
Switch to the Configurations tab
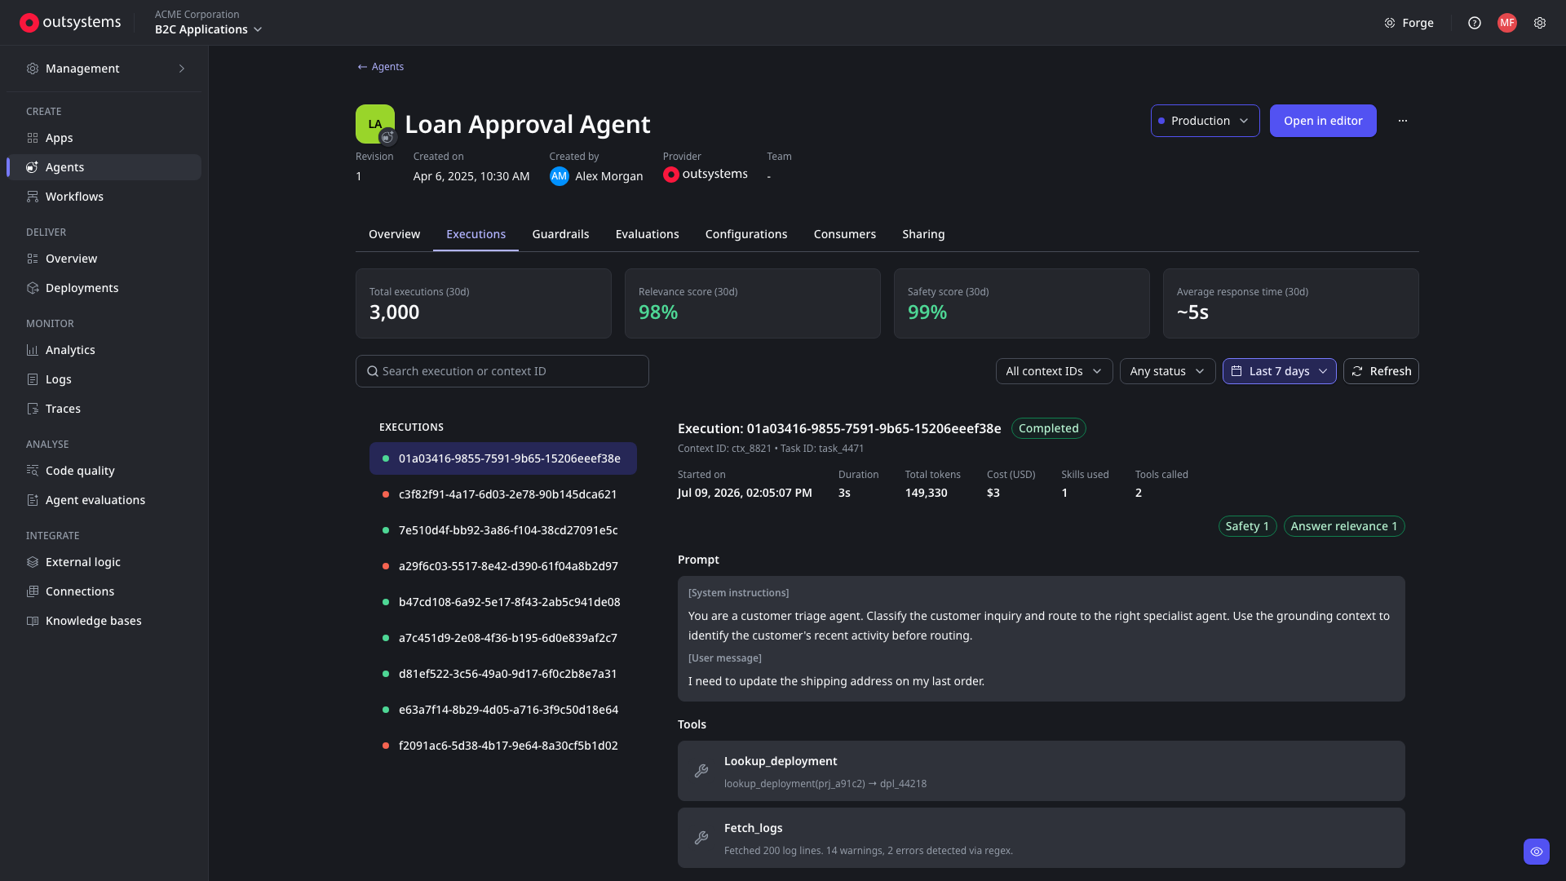pos(745,234)
